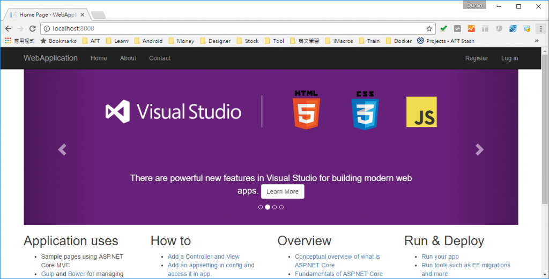
Task: Click the yellow face extension icon
Action: (x=527, y=29)
